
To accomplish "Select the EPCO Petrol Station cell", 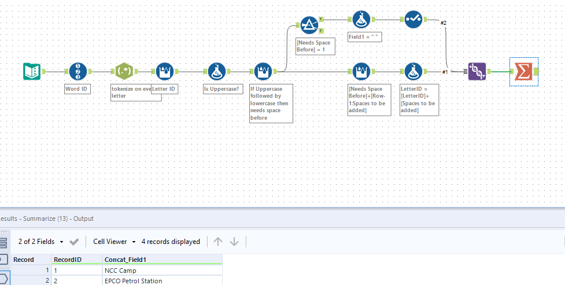I will pyautogui.click(x=163, y=281).
